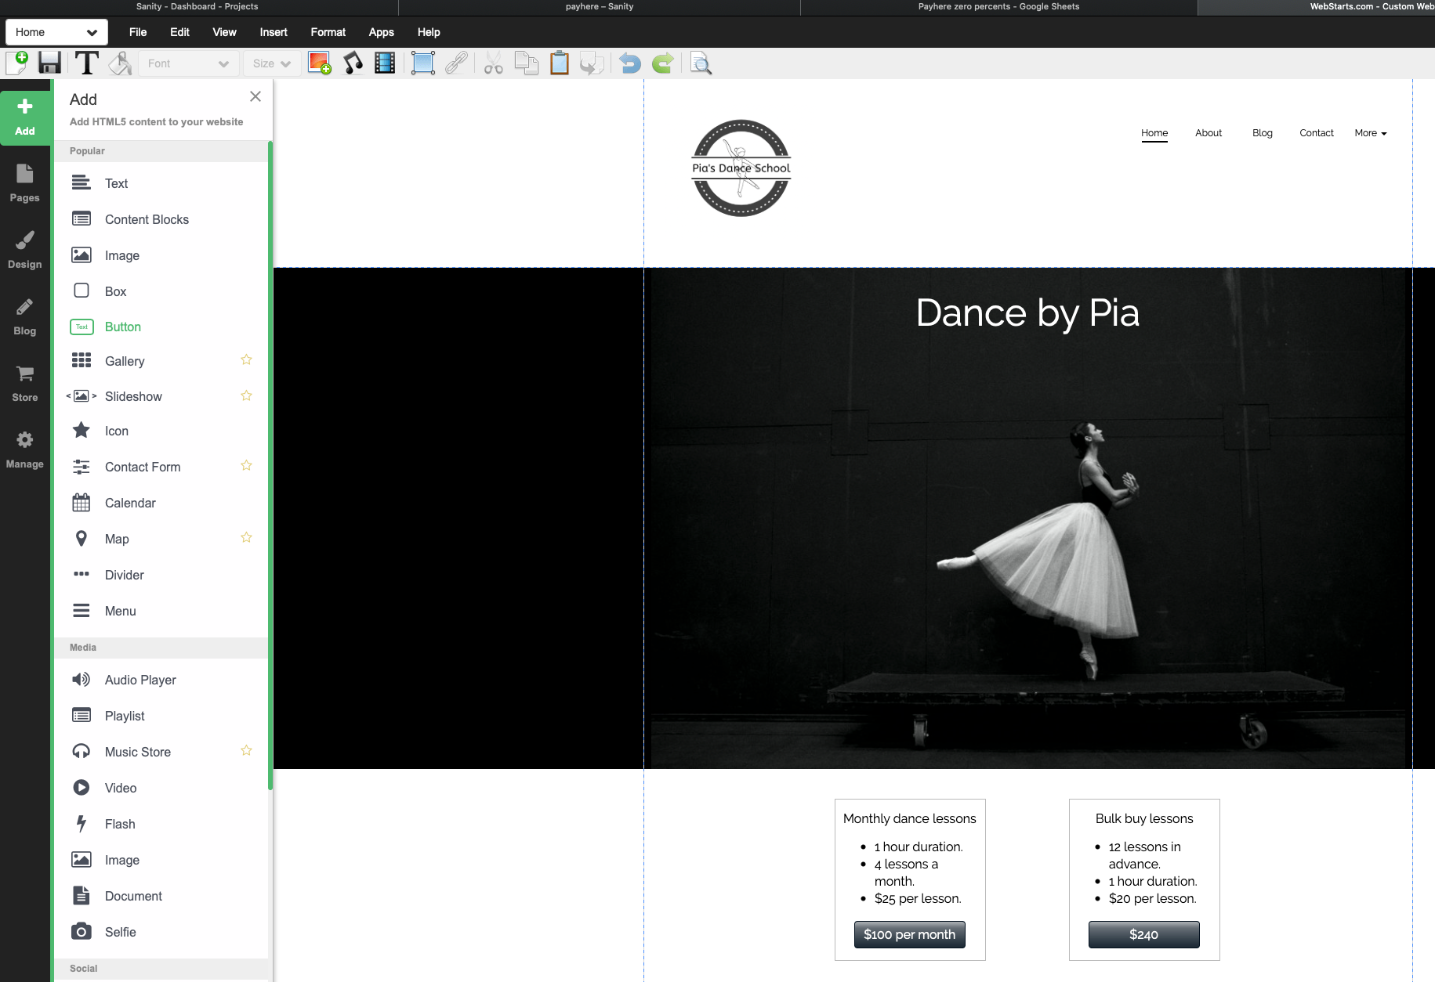1435x982 pixels.
Task: Save the site with the floppy disk icon
Action: (49, 63)
